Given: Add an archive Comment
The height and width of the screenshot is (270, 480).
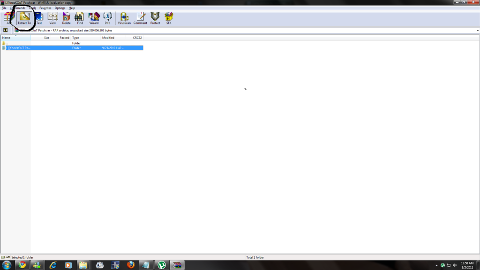Looking at the screenshot, I should 140,18.
